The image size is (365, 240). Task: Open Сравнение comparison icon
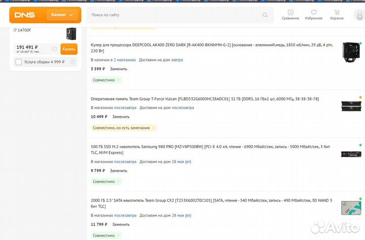tap(290, 15)
